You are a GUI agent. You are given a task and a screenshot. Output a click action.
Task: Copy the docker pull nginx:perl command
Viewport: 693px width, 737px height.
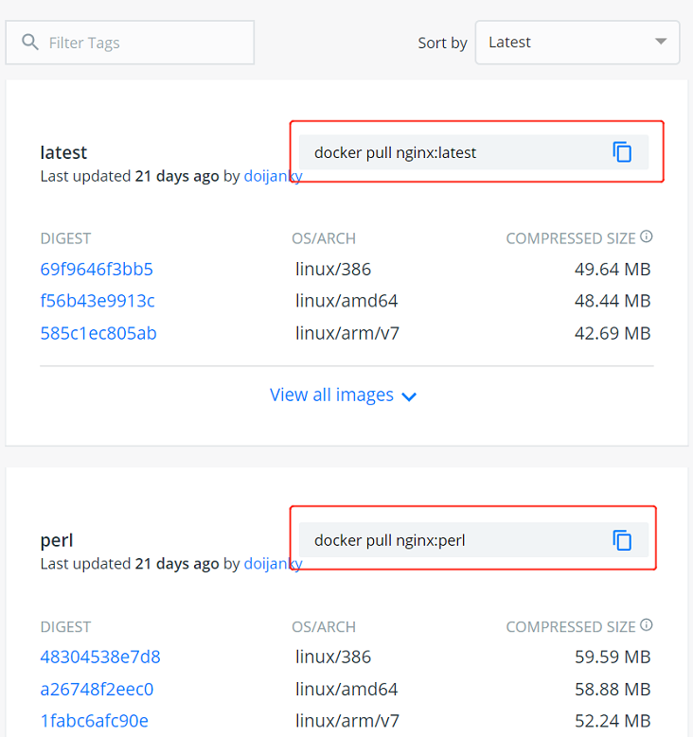622,540
